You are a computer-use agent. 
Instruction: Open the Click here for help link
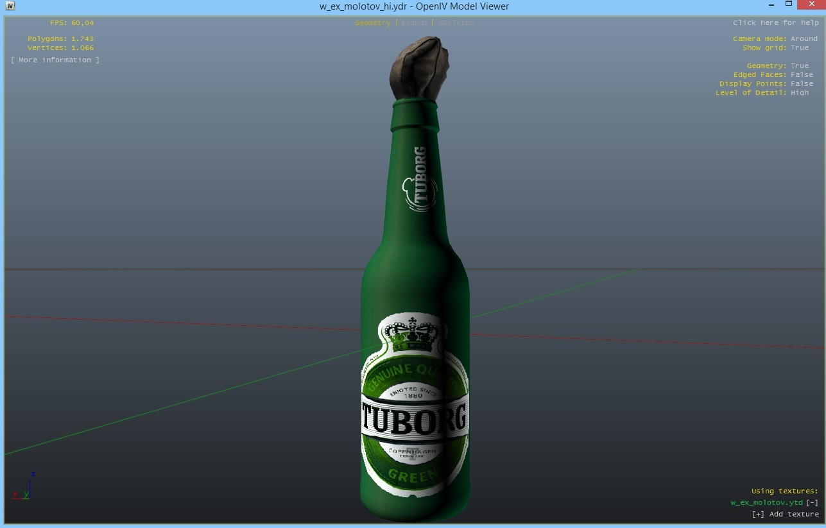tap(775, 22)
